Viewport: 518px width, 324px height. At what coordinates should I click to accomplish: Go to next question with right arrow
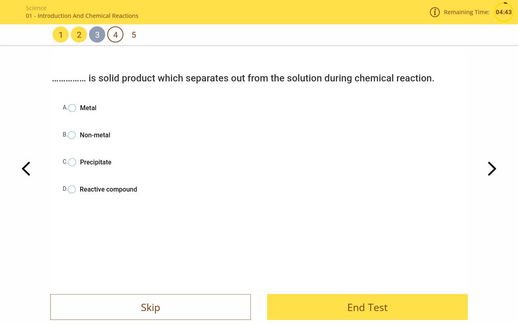(492, 169)
